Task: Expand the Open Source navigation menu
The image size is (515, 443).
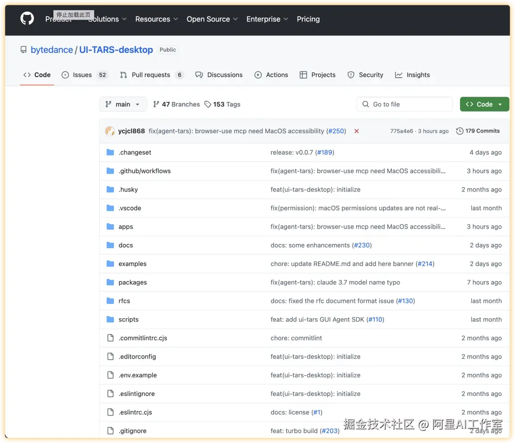Action: (x=212, y=19)
